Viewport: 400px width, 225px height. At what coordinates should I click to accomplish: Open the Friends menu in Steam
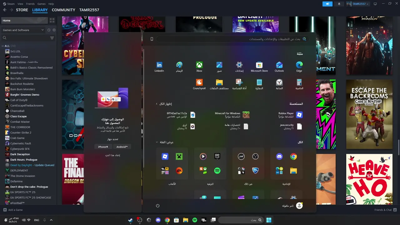point(30,4)
